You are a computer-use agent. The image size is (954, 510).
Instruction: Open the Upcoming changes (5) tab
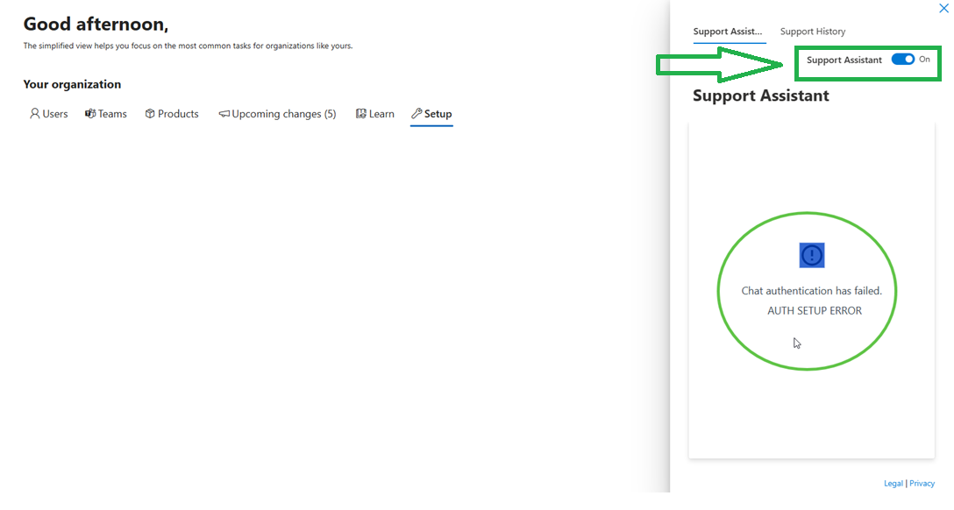(277, 114)
